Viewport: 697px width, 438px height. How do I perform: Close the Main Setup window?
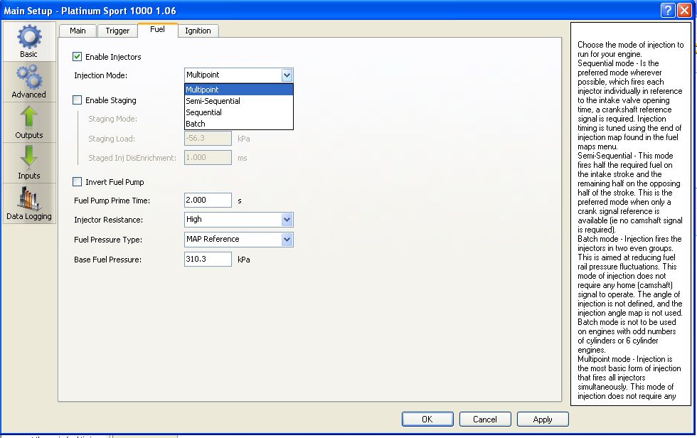(684, 10)
